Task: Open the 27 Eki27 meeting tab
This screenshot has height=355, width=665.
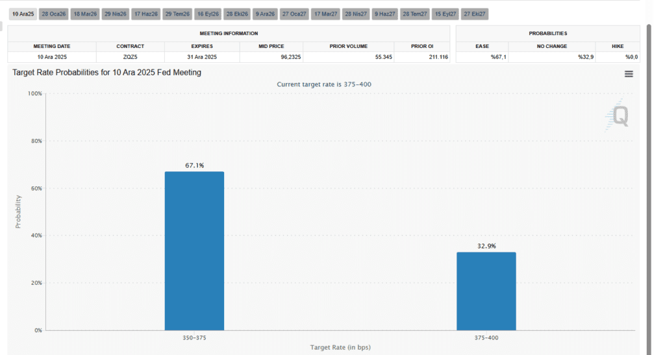Action: [x=475, y=14]
